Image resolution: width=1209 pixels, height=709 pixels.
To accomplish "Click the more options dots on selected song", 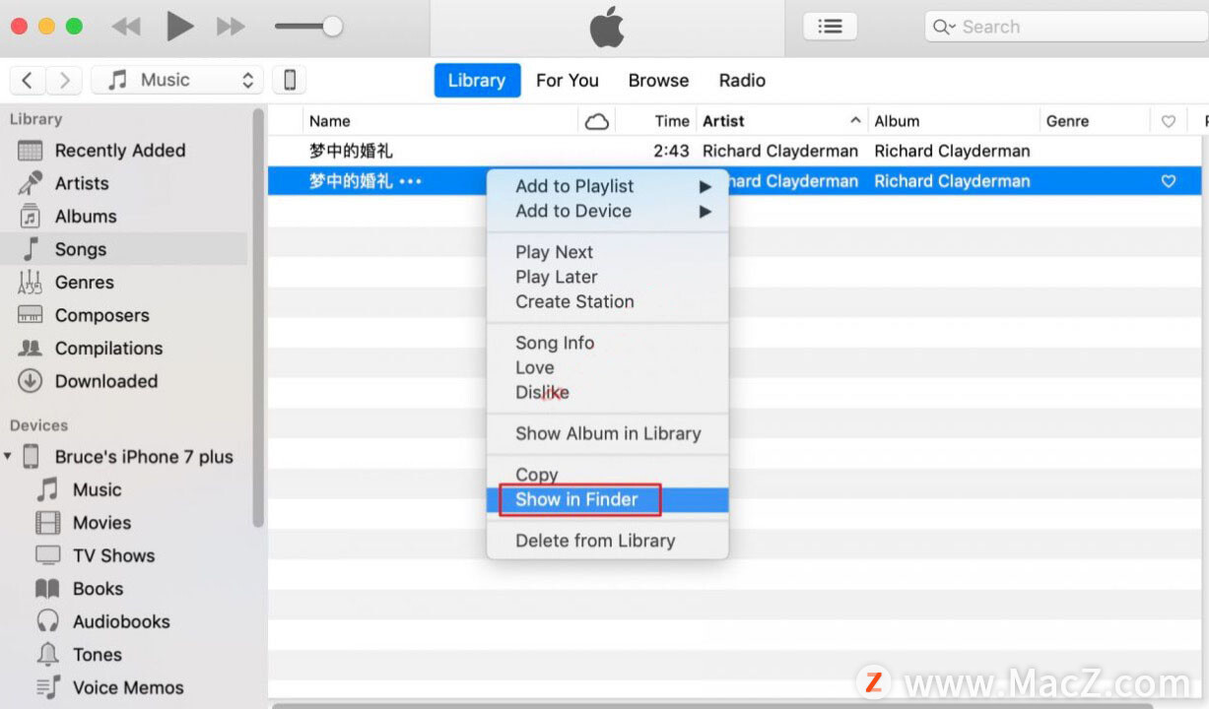I will click(411, 181).
